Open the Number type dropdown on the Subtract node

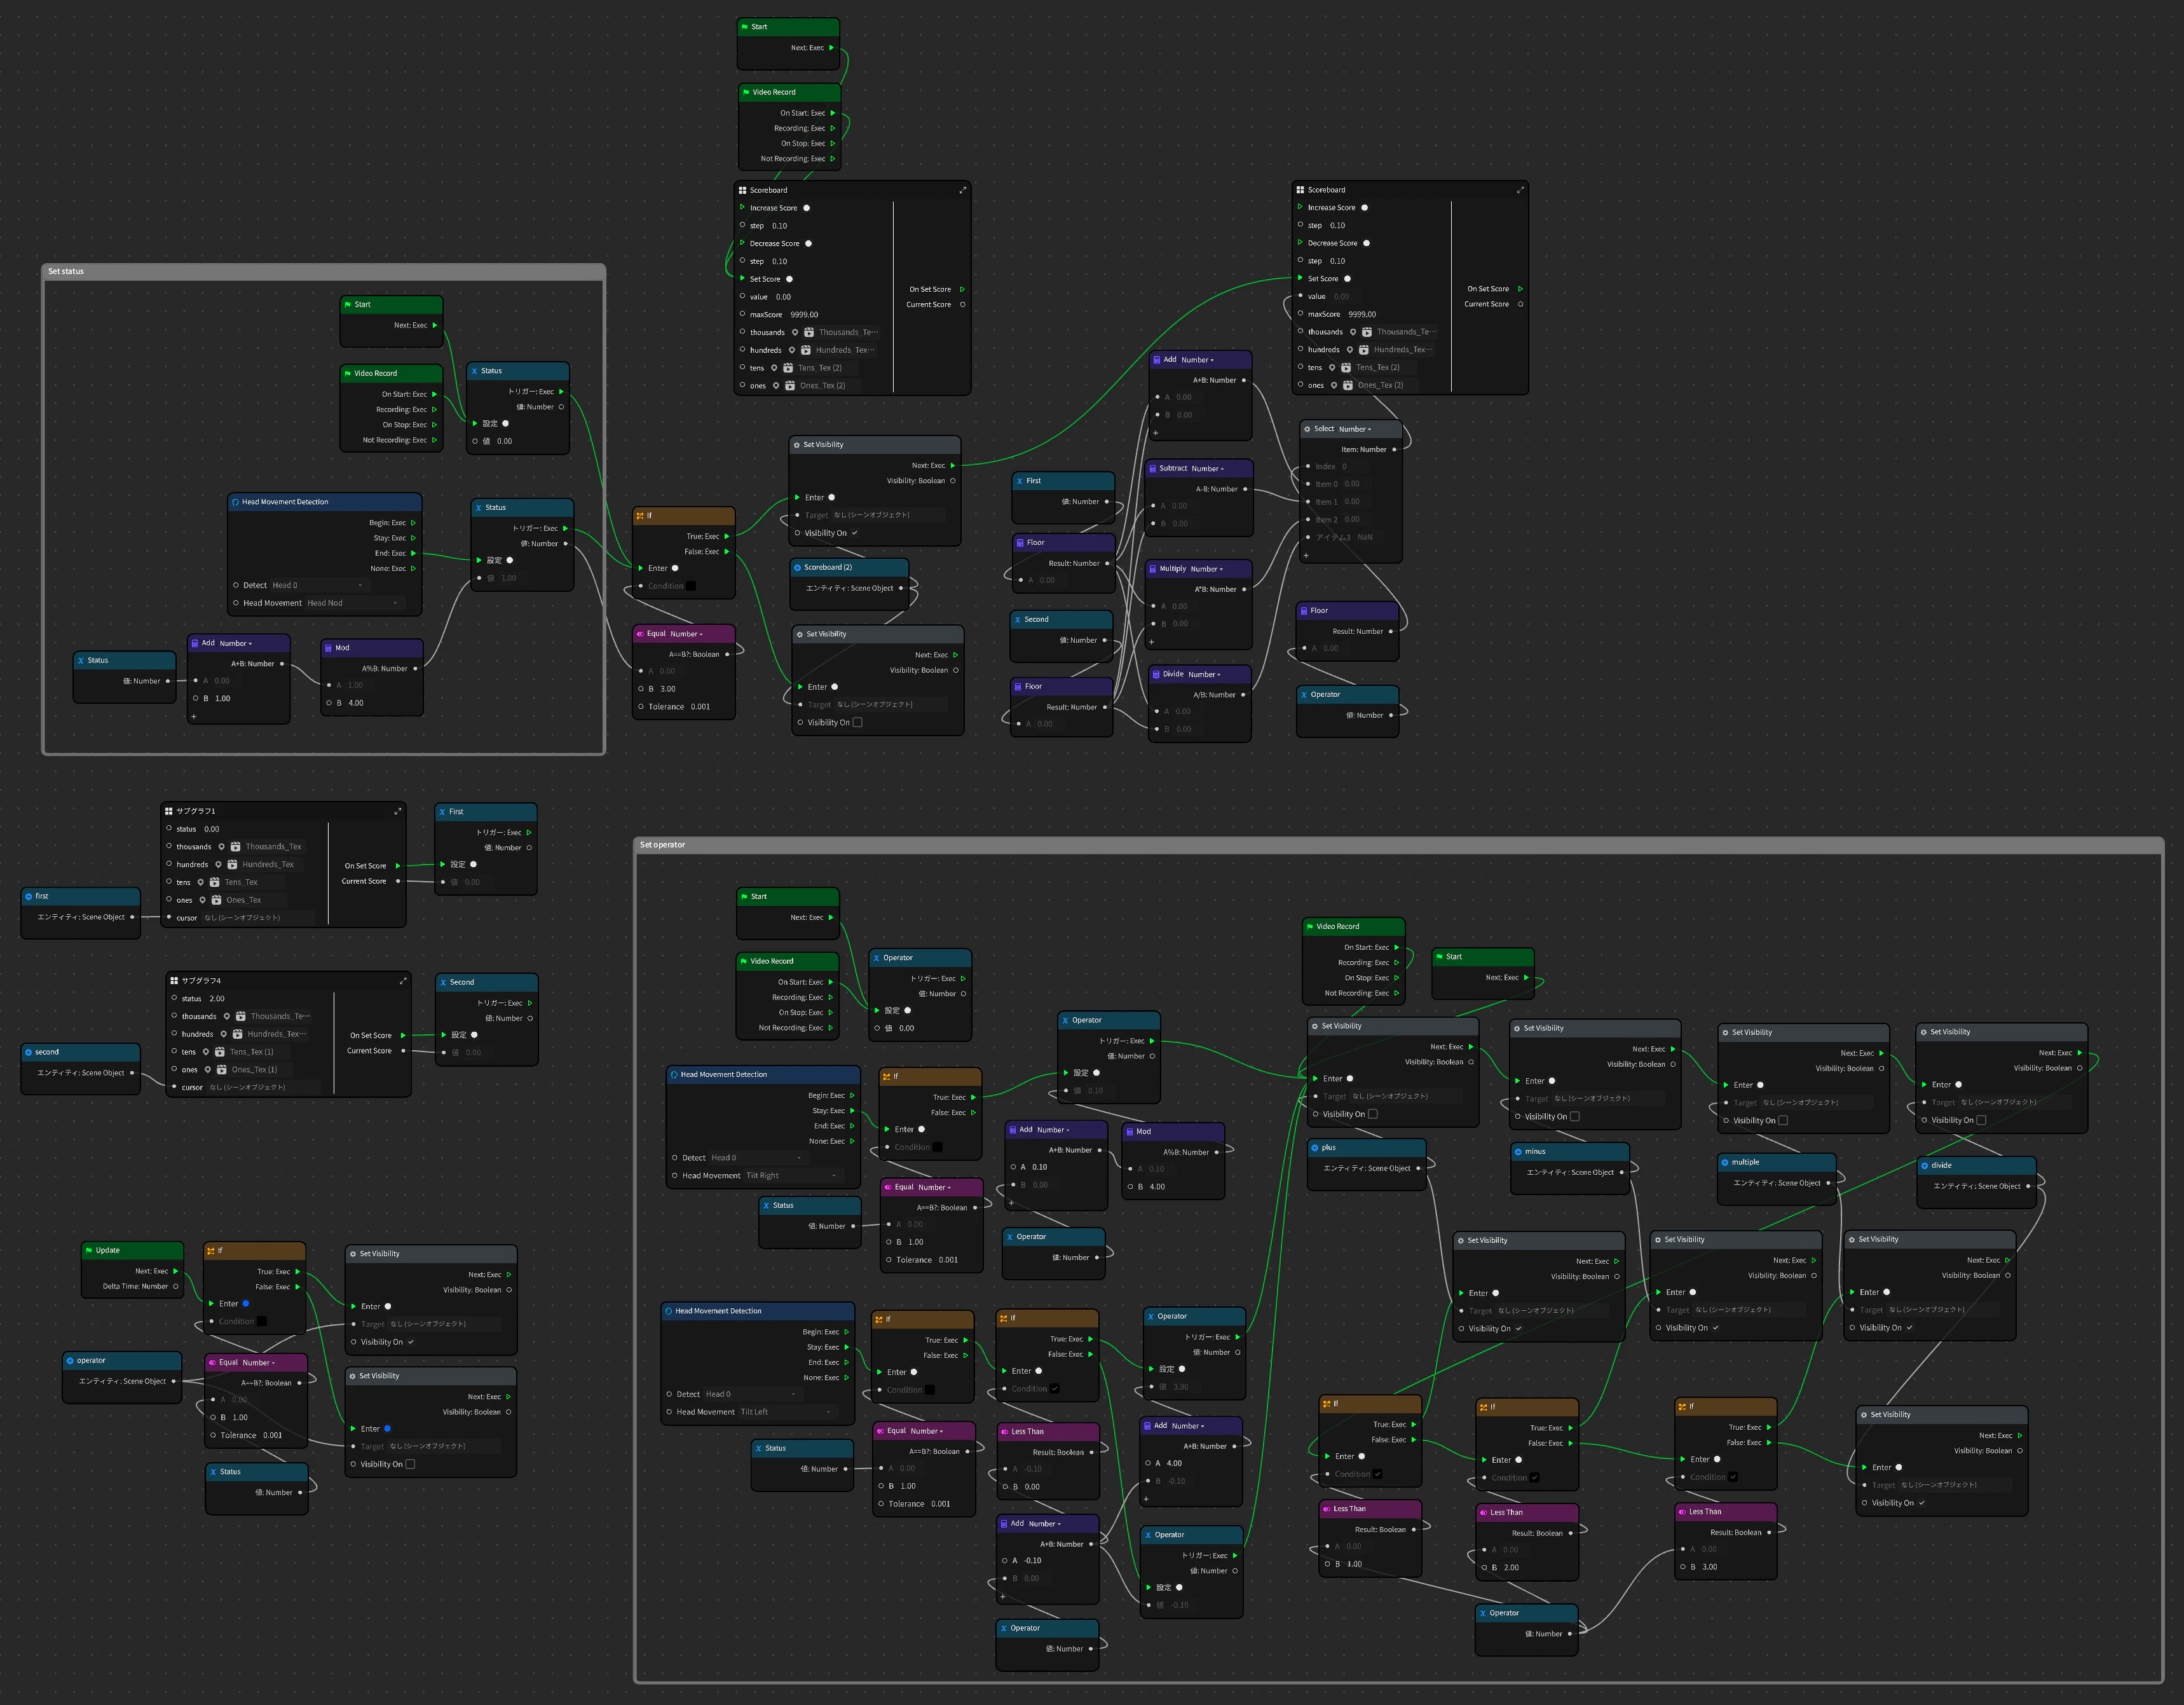1207,469
